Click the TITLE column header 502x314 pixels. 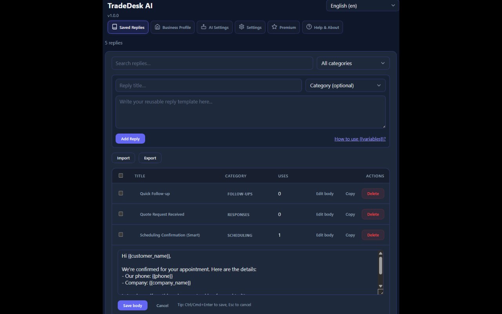click(140, 176)
